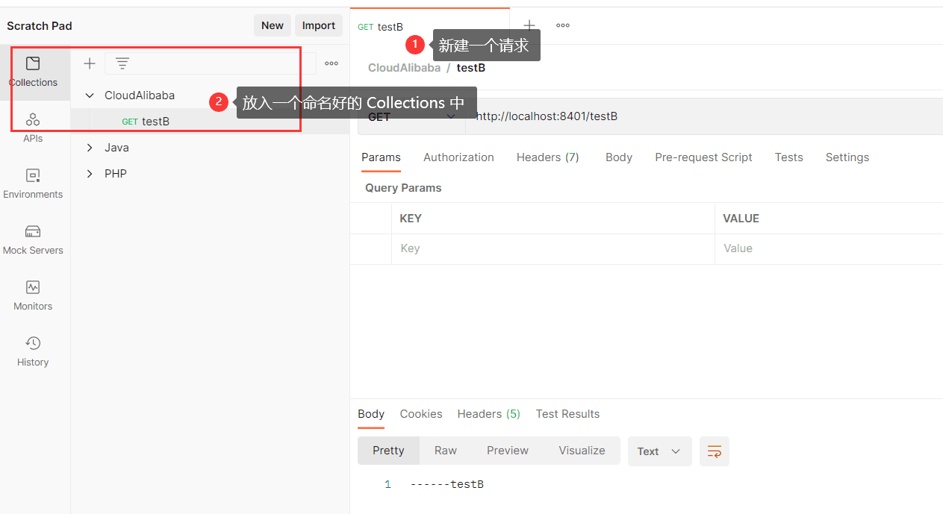
Task: Open the Text response format dropdown
Action: point(659,451)
